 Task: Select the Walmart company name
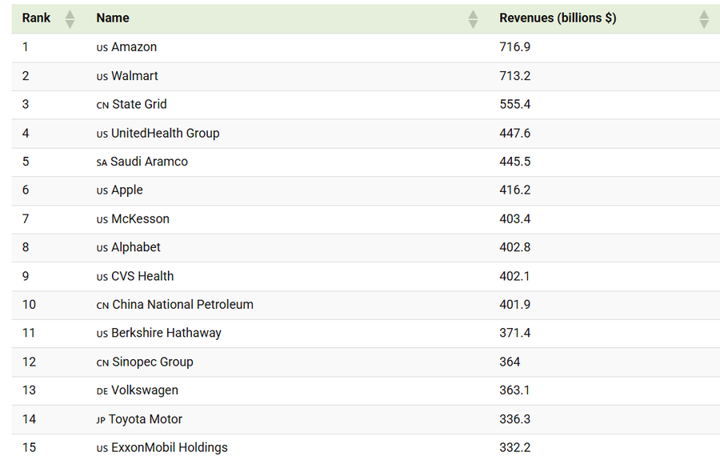click(x=134, y=76)
